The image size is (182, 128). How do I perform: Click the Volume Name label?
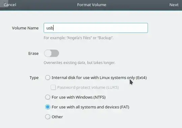point(25,28)
